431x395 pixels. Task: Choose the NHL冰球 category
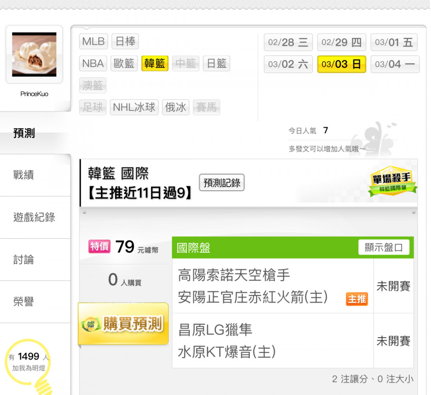134,107
